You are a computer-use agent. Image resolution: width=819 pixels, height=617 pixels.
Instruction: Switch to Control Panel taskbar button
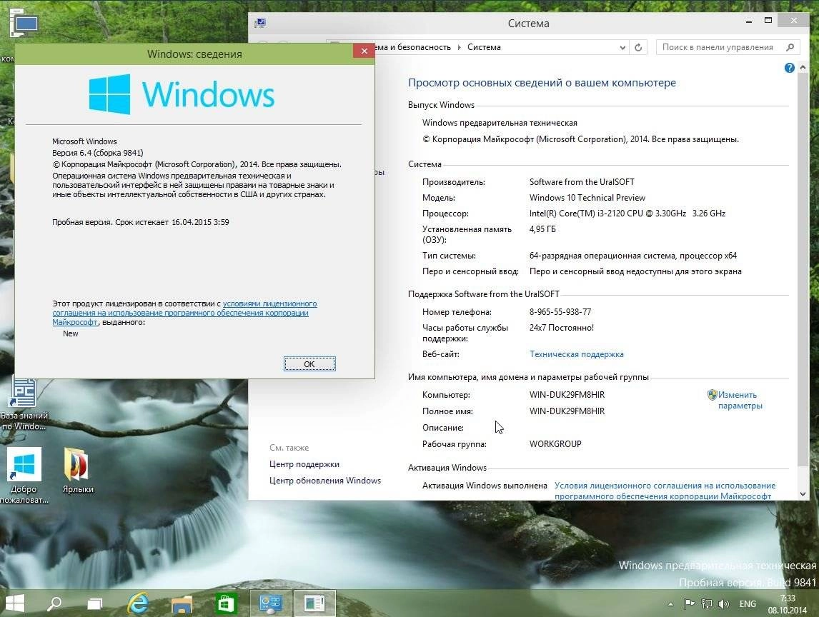[x=271, y=603]
